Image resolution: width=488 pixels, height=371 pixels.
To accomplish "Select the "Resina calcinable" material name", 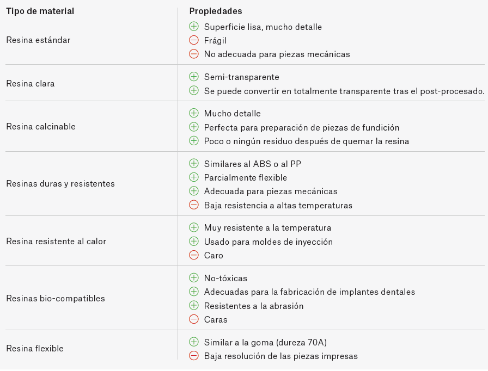I will (41, 126).
